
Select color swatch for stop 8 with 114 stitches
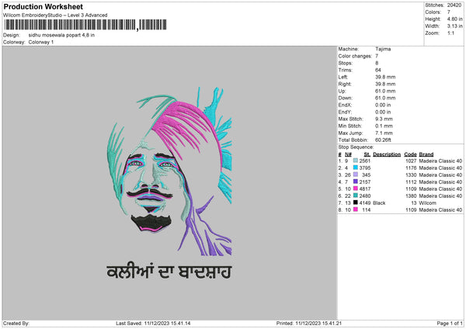tap(356, 210)
